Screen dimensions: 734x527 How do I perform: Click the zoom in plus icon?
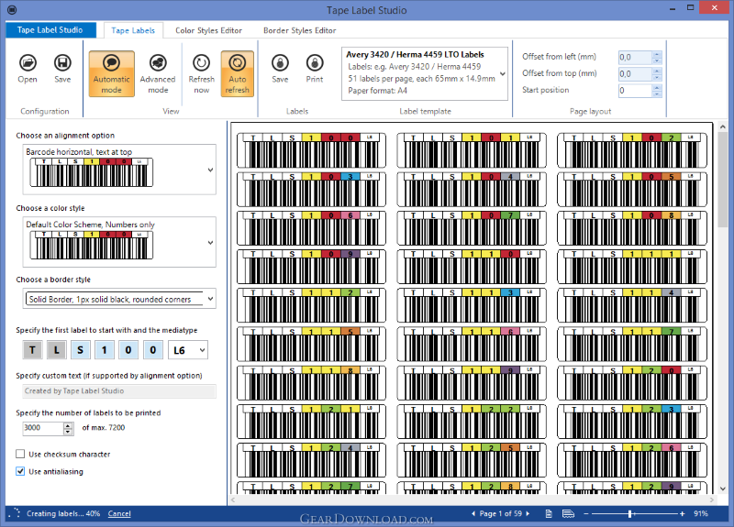[x=683, y=514]
